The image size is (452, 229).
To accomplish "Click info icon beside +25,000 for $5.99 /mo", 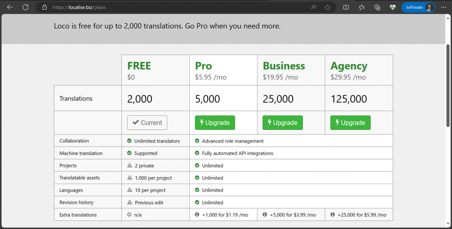I will pos(332,214).
